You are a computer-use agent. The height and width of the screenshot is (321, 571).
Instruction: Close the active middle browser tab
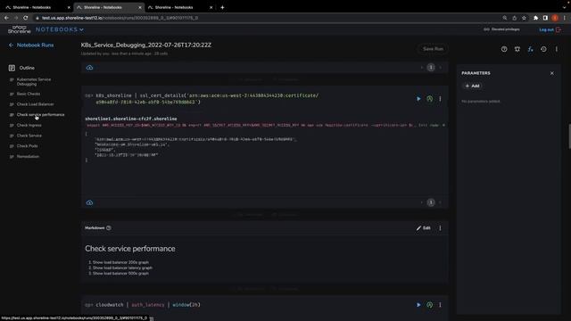140,7
